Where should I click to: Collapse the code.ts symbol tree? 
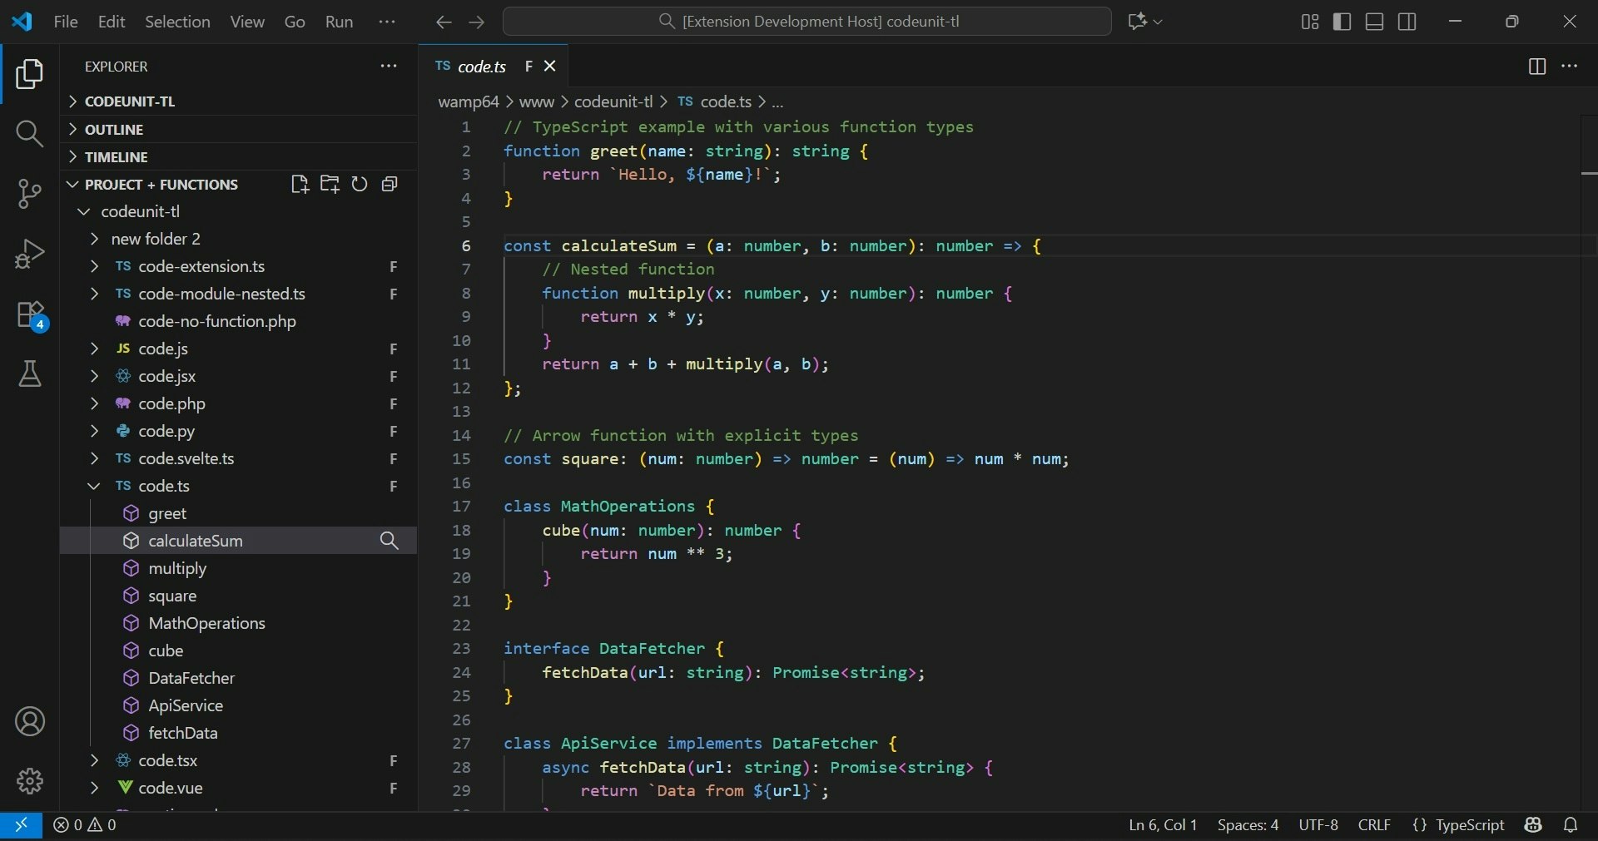tap(94, 487)
